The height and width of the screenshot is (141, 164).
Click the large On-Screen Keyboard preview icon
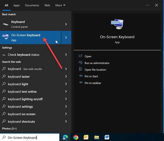click(117, 24)
